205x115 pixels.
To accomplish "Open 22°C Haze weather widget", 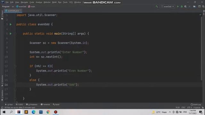I will coord(159,112).
